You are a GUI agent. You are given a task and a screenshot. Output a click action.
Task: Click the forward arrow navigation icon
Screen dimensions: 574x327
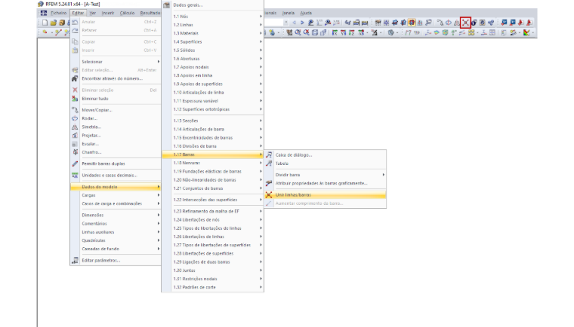(302, 23)
